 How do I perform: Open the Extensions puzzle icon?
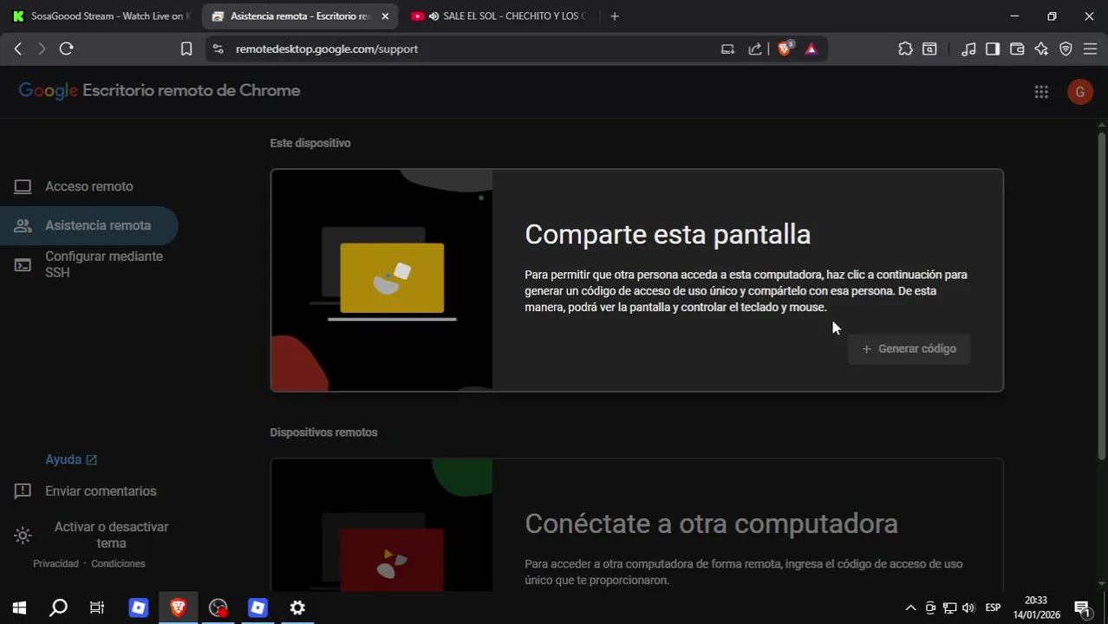pos(905,49)
